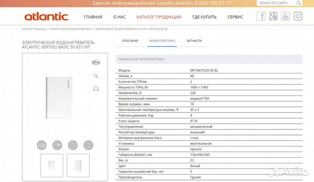Click the 8-year warranty feature icon

tap(42, 145)
